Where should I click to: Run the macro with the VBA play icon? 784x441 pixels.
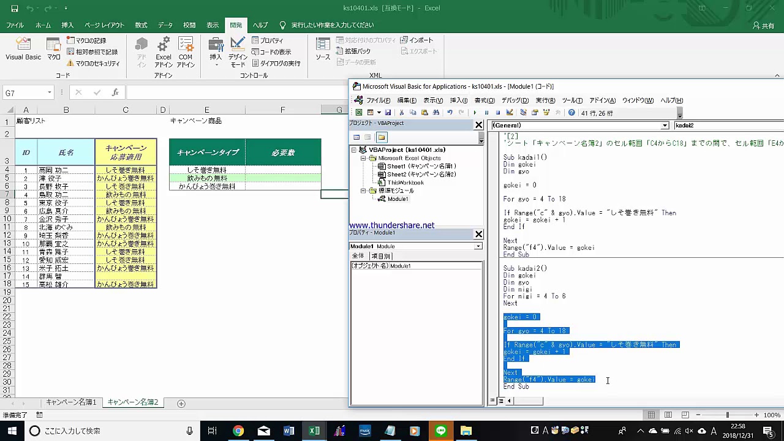[475, 113]
